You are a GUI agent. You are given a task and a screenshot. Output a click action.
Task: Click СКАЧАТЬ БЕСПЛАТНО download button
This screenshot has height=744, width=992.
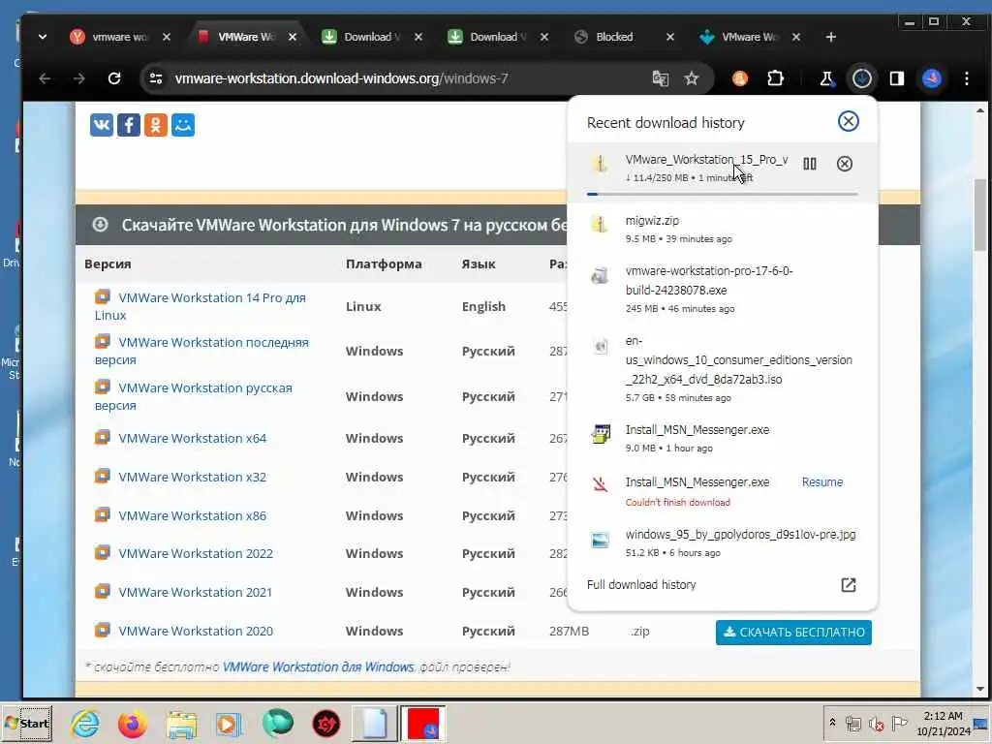(x=793, y=632)
